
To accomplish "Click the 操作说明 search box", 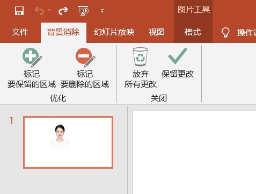I will click(246, 33).
